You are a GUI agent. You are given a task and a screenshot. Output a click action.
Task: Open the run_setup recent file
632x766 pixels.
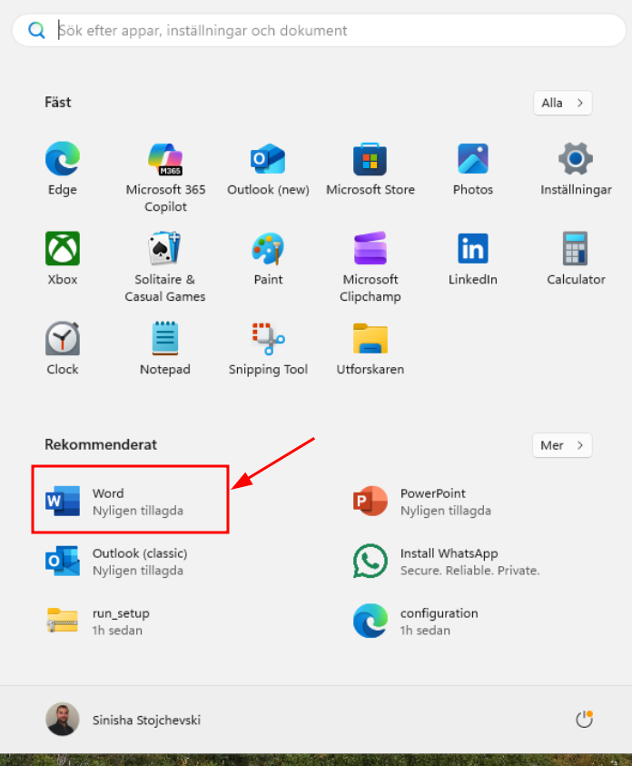point(120,622)
